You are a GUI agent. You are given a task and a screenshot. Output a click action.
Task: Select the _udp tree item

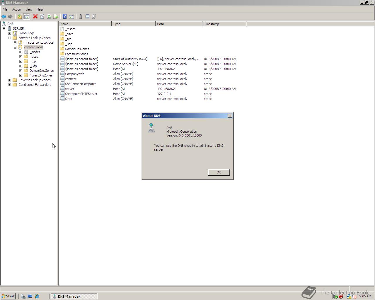33,66
